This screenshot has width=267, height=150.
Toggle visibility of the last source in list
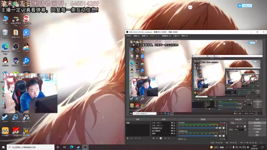[172, 133]
